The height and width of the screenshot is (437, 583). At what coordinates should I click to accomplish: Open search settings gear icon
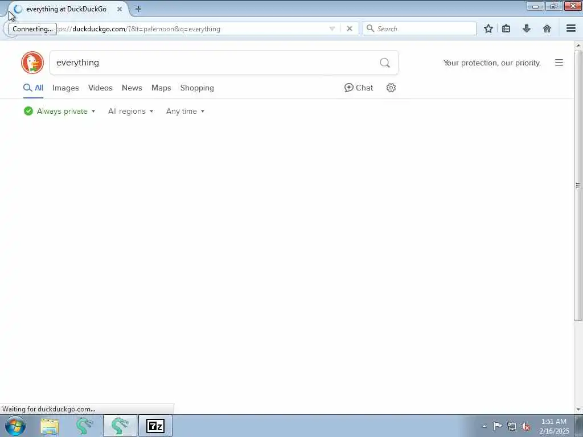tap(391, 88)
